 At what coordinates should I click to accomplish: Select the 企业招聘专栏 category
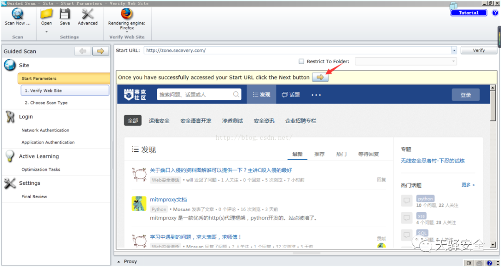pyautogui.click(x=301, y=121)
